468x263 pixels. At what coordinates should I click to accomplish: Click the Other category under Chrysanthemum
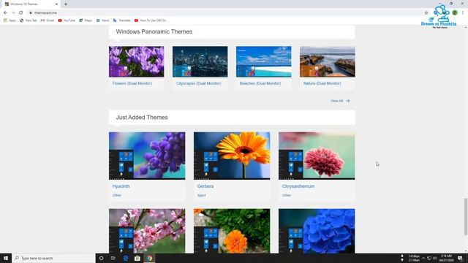[287, 195]
